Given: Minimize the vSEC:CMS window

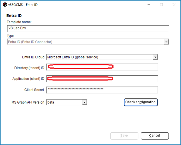Looking at the screenshot, I should coord(149,5).
